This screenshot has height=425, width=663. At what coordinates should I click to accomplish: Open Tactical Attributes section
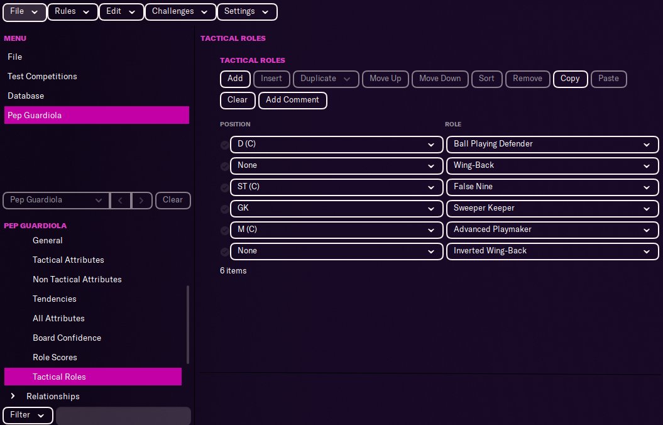pos(68,260)
